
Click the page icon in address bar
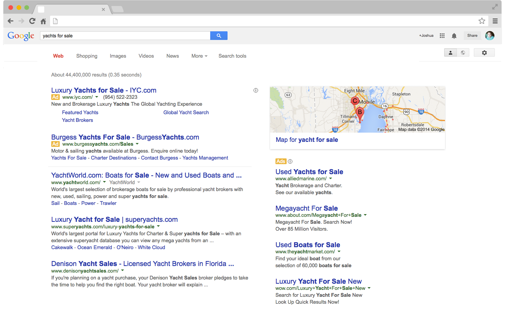tap(55, 21)
